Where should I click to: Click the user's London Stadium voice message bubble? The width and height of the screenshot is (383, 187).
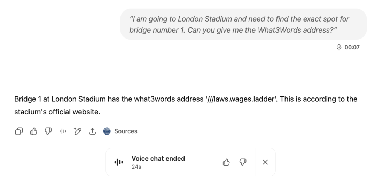(243, 24)
